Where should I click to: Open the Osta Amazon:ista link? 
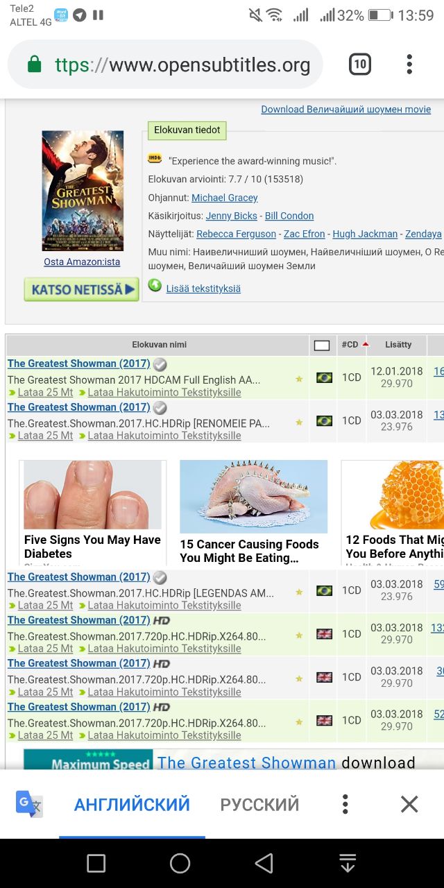tap(82, 262)
